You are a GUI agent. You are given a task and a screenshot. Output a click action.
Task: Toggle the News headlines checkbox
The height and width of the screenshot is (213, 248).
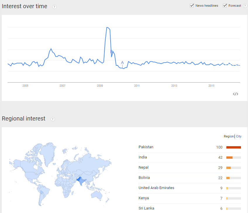click(x=192, y=6)
